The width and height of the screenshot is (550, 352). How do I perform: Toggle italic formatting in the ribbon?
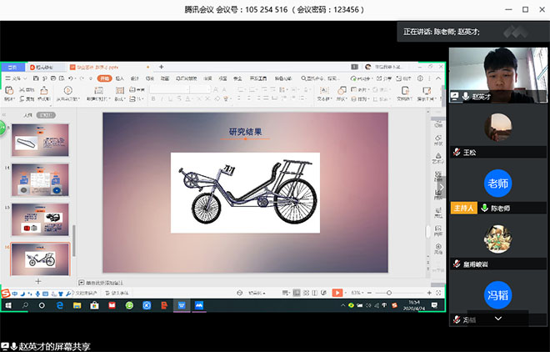tap(163, 98)
